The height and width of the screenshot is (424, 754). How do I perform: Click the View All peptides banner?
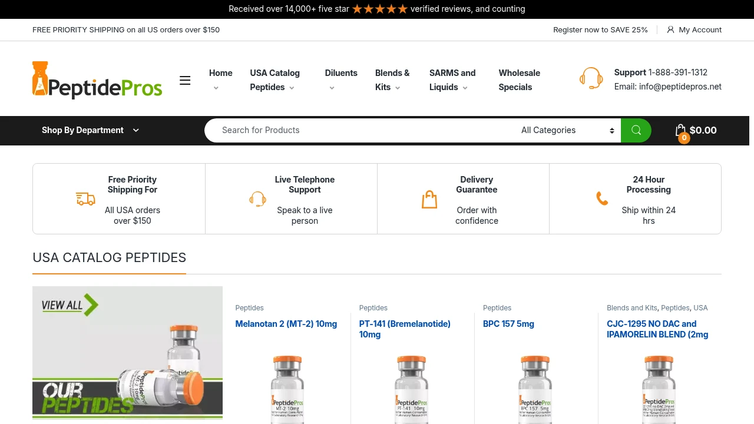tap(127, 353)
